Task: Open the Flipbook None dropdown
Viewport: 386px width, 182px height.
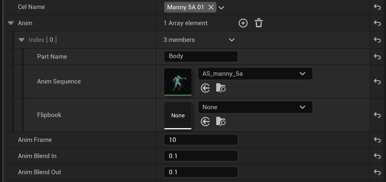Action: tap(302, 107)
